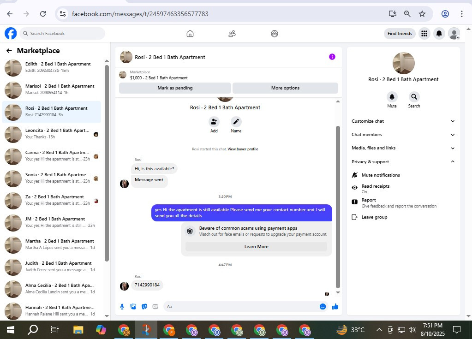Open the Judith conversation
Screen dimensions: 472x339
[52, 267]
